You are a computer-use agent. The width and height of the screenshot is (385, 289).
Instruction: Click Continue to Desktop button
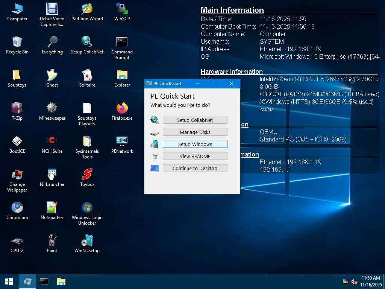(x=195, y=168)
